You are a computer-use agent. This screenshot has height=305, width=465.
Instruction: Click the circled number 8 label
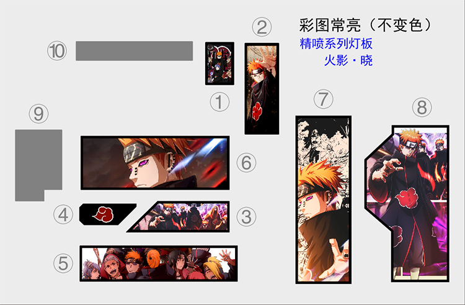(422, 107)
